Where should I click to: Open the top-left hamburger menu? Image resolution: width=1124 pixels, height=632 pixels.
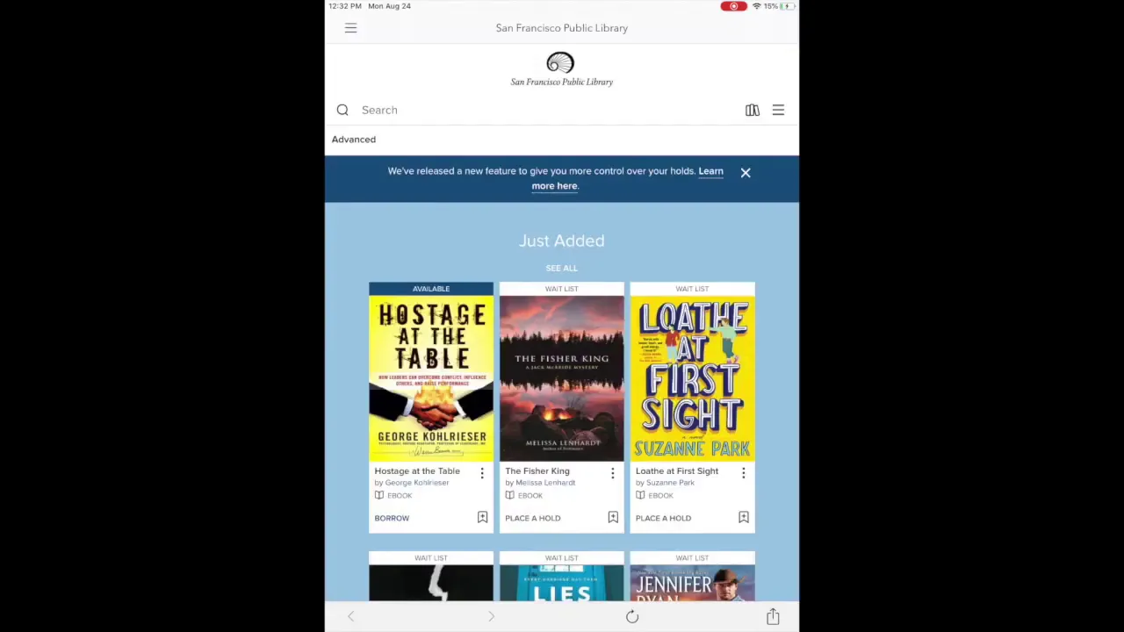pyautogui.click(x=350, y=28)
